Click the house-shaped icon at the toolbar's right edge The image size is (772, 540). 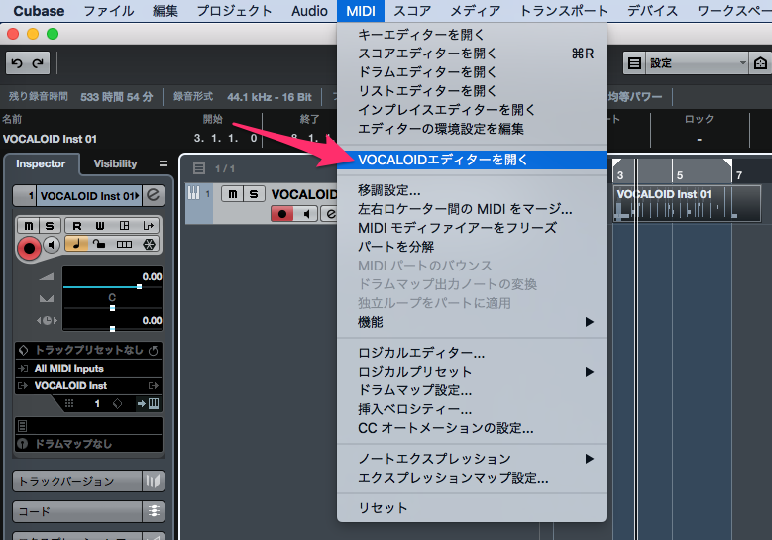click(x=760, y=63)
